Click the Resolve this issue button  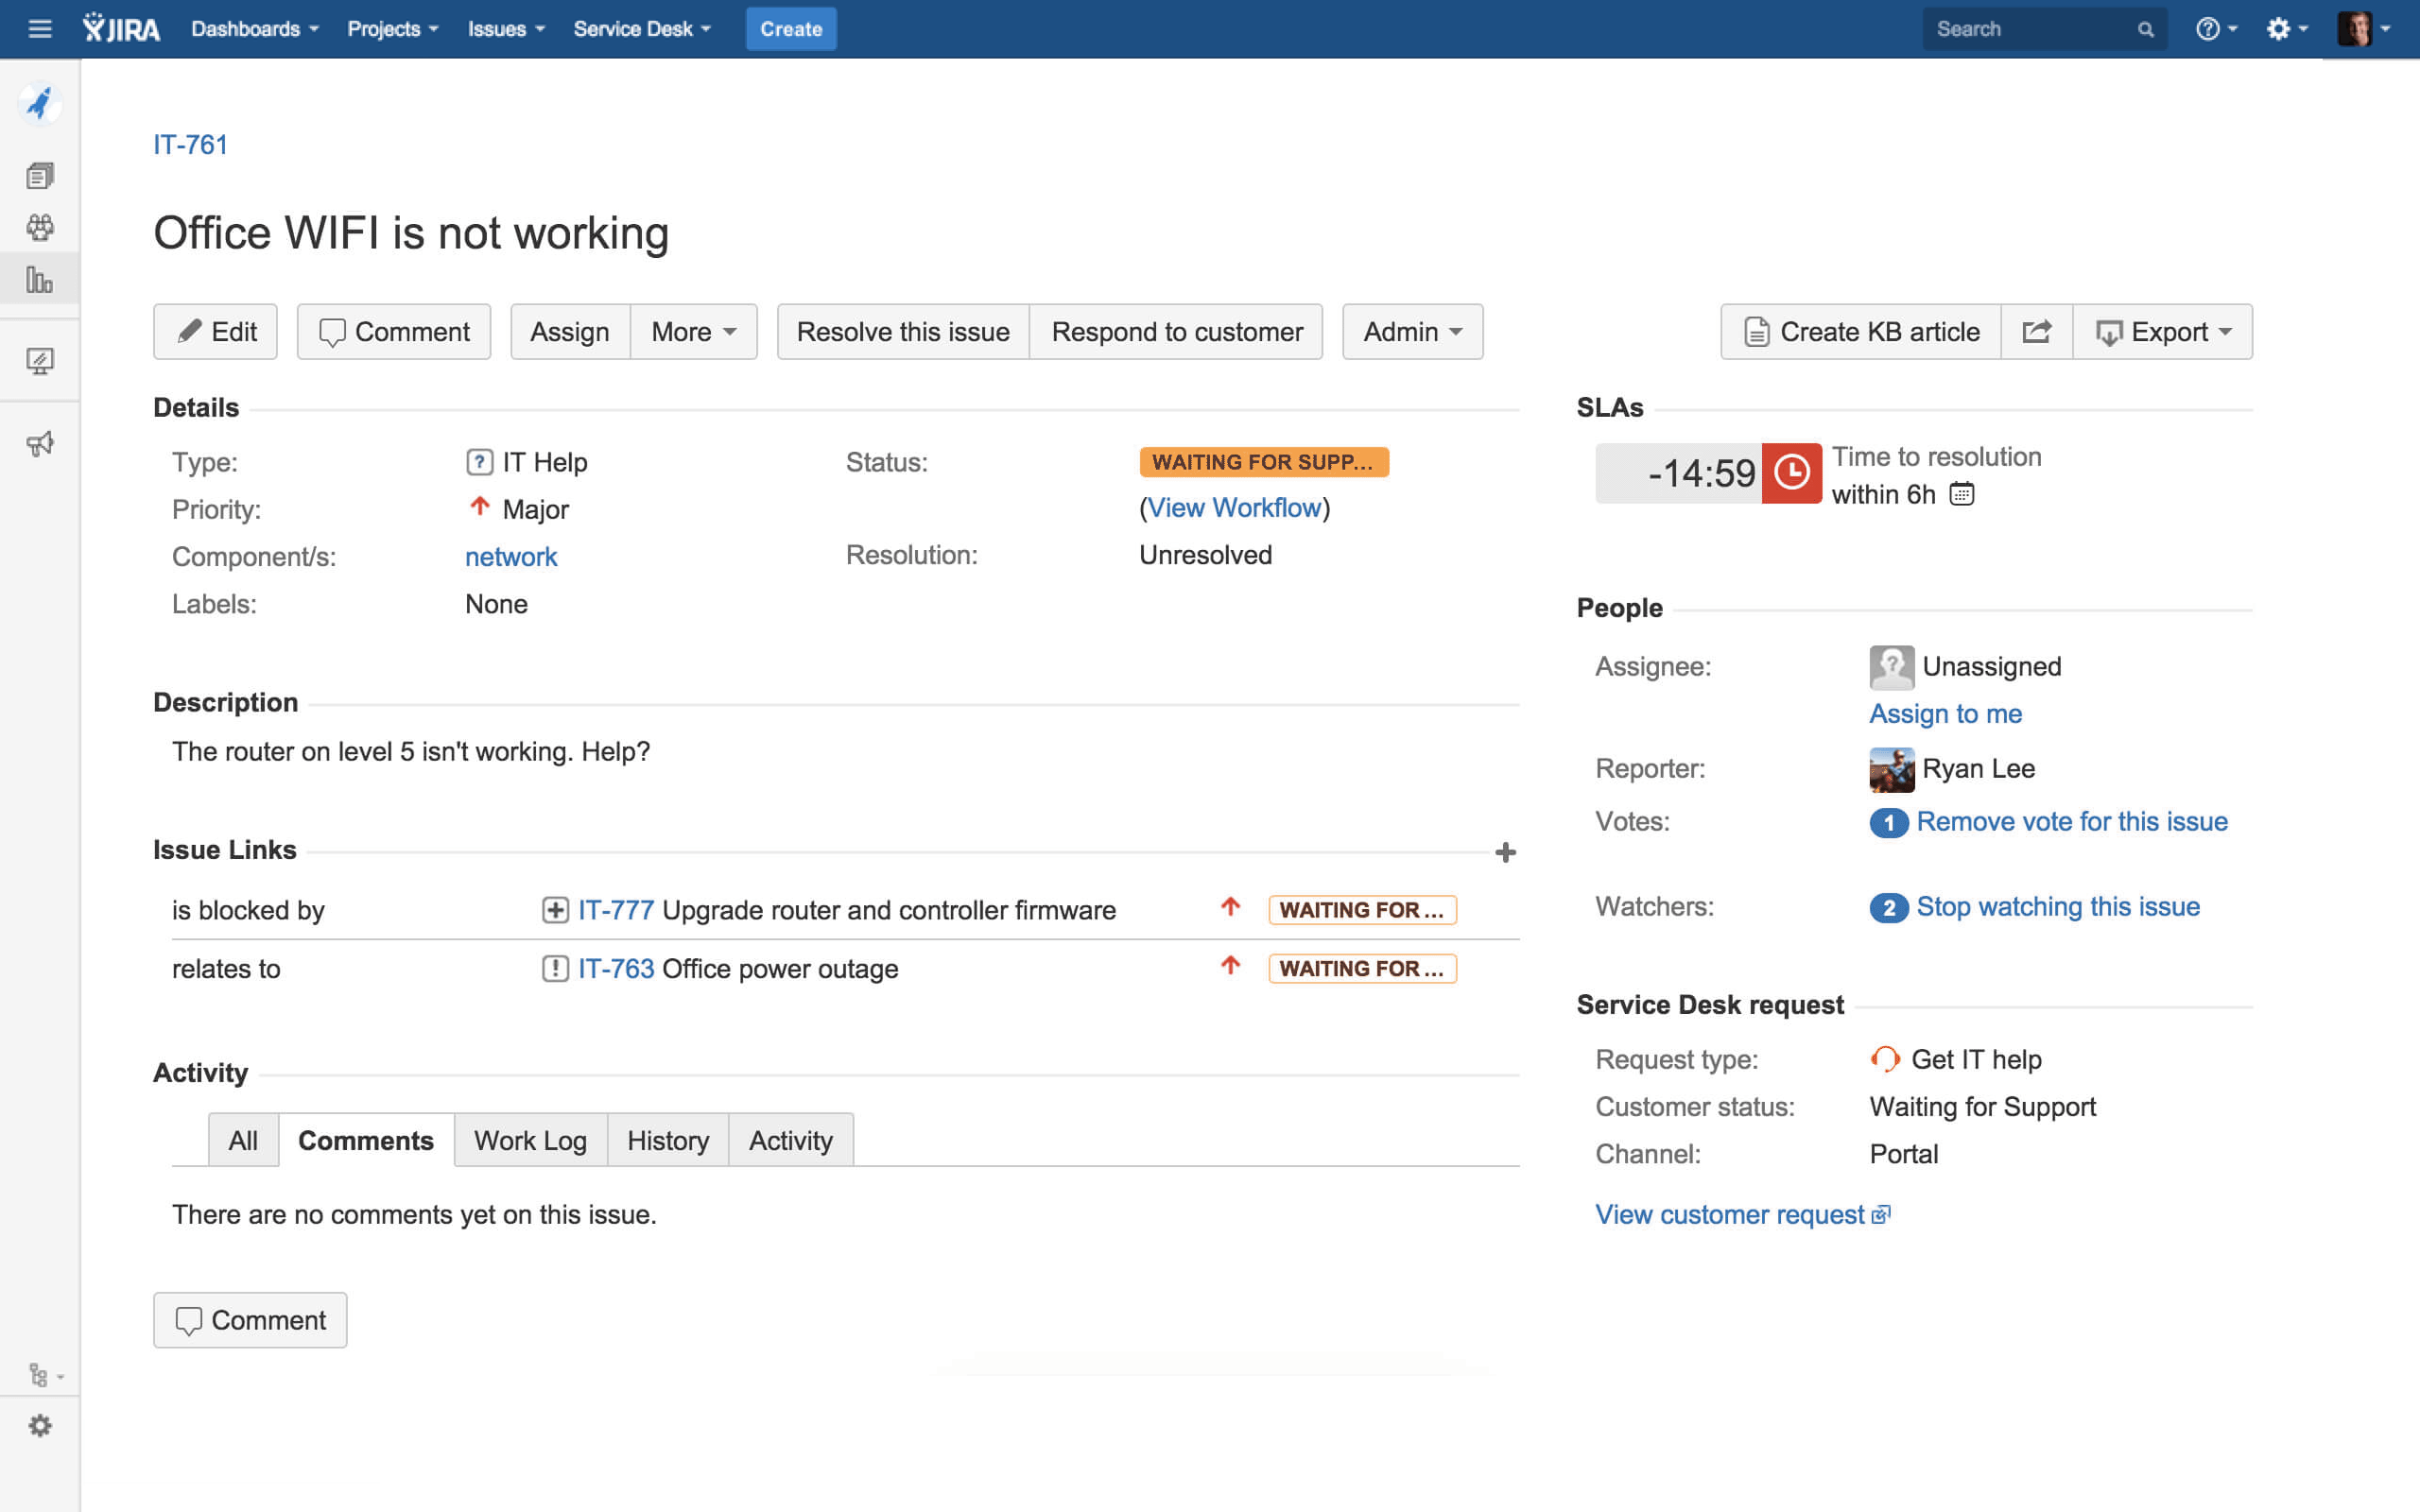(x=902, y=331)
